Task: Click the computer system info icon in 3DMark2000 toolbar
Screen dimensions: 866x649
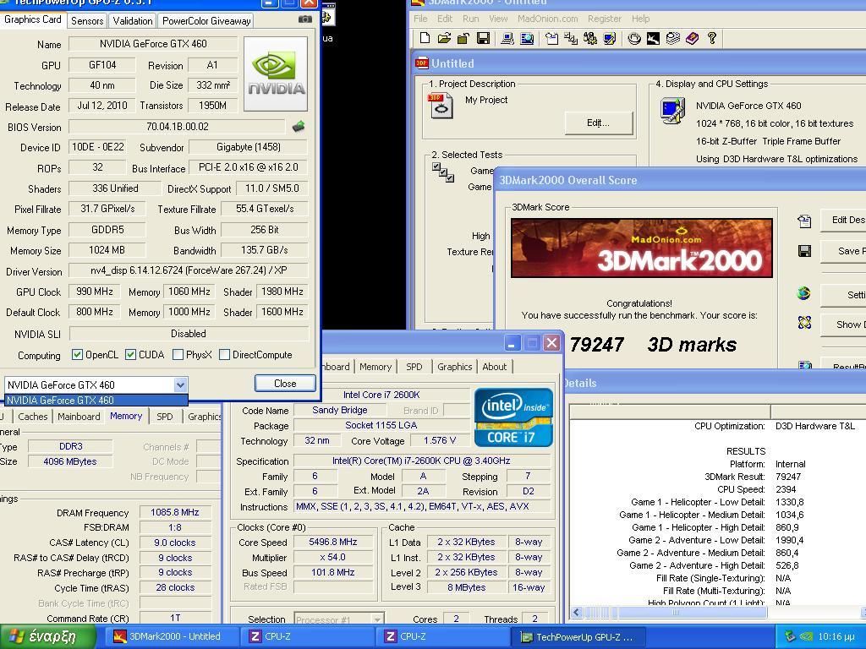Action: [x=507, y=38]
